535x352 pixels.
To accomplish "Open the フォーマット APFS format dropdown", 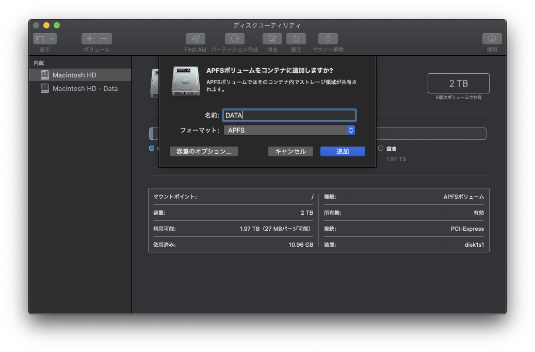I will 289,131.
